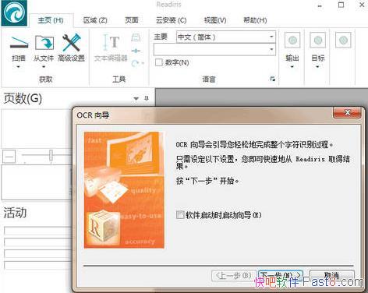Click the straighten line icon in Tools
Viewport: 368px width, 293px height.
click(x=136, y=51)
